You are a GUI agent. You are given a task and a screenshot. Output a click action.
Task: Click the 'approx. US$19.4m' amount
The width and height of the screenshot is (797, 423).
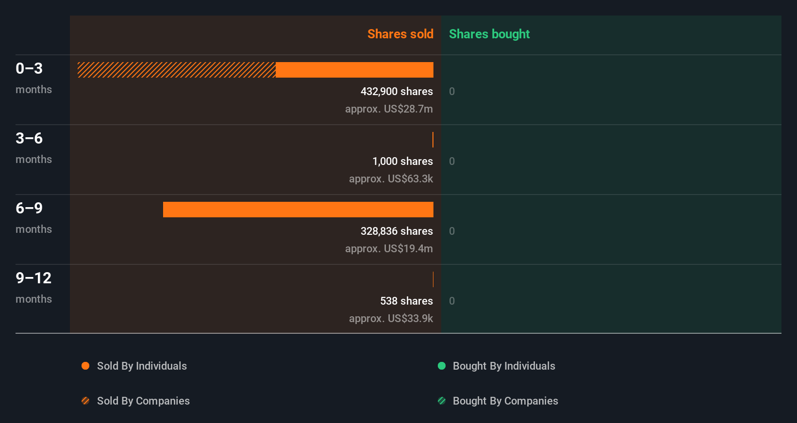tap(389, 249)
